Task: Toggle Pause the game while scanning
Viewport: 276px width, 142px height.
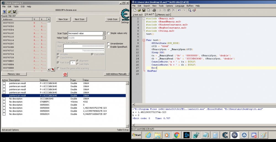Action: (58, 68)
